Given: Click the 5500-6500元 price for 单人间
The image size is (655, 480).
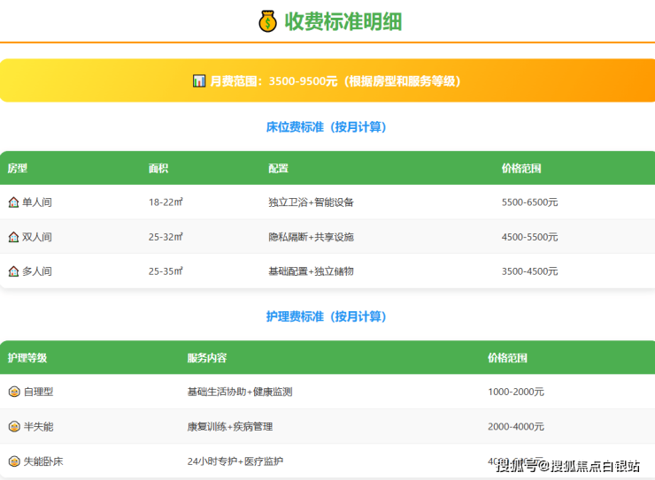Looking at the screenshot, I should [x=529, y=202].
